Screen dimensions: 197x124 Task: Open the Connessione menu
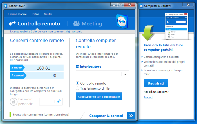[x=17, y=14]
